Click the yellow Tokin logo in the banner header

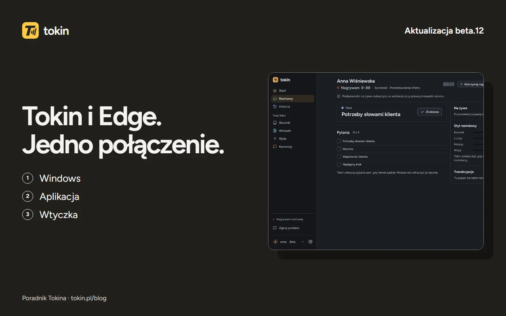click(x=30, y=30)
